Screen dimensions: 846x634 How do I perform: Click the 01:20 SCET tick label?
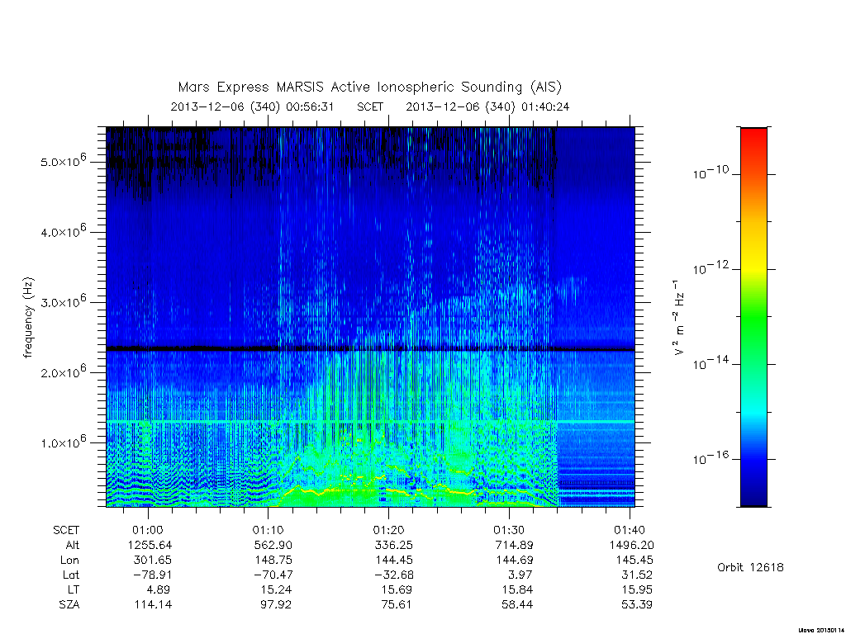click(388, 530)
